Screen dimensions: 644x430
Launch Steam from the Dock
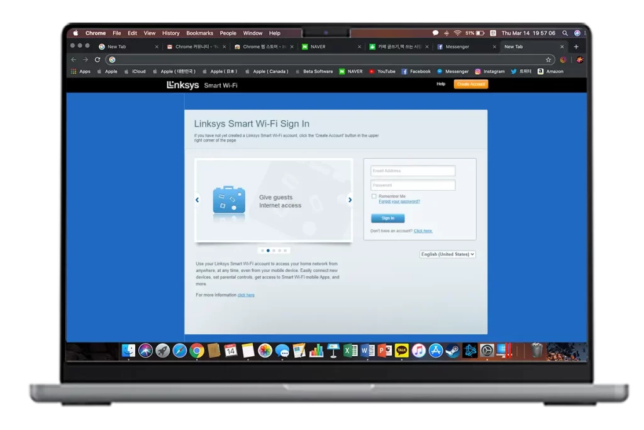pyautogui.click(x=453, y=351)
